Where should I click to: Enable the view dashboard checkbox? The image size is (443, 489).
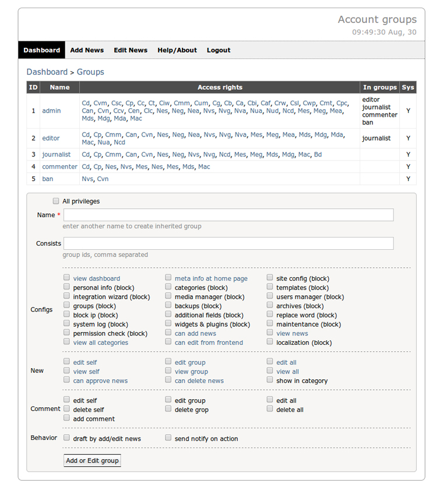click(67, 278)
